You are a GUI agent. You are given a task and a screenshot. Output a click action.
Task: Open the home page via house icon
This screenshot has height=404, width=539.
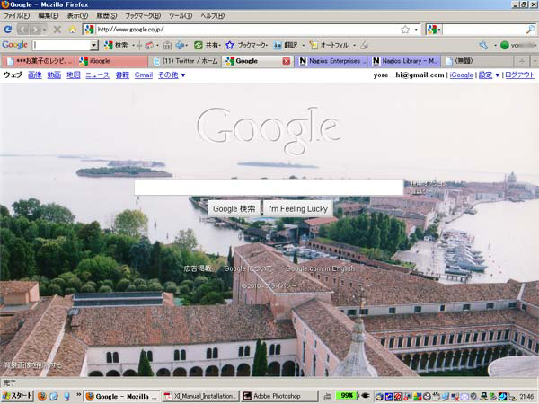click(x=73, y=30)
